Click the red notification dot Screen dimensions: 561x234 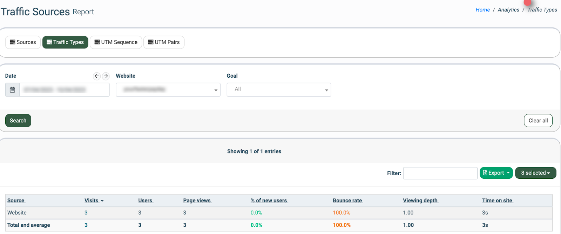point(527,2)
